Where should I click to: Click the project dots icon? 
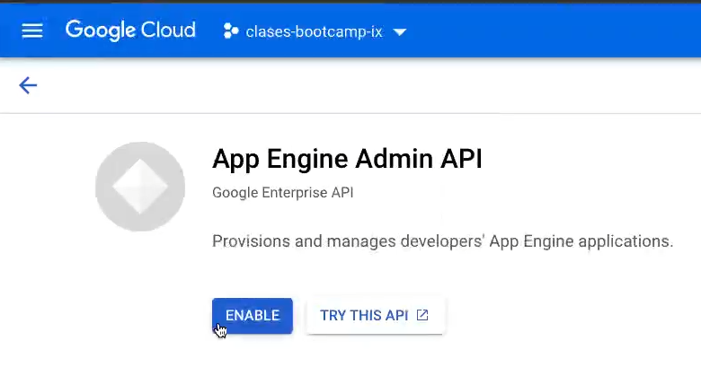[231, 31]
